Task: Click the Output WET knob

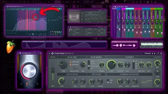Action: click(157, 63)
